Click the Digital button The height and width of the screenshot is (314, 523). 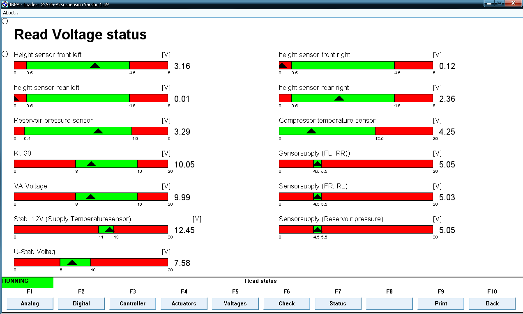point(81,304)
